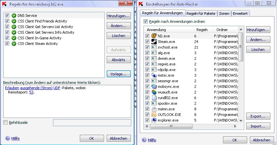Click Ändern in Anti-Hacker settings window
The image size is (277, 145).
pos(258,40)
